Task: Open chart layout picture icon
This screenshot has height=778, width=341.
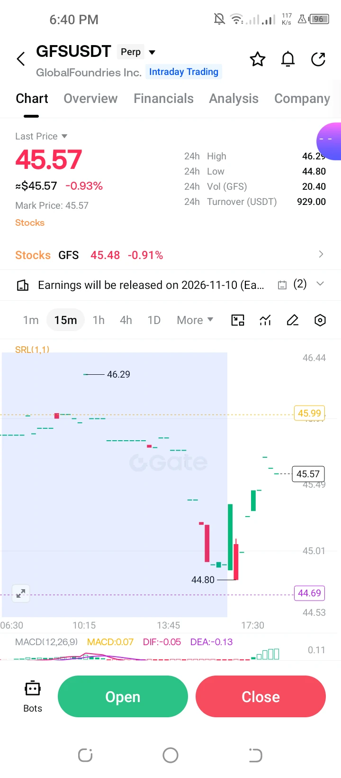Action: 238,320
